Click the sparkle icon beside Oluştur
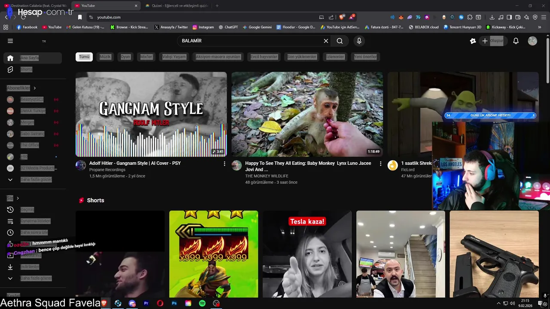The image size is (550, 309). tap(473, 41)
